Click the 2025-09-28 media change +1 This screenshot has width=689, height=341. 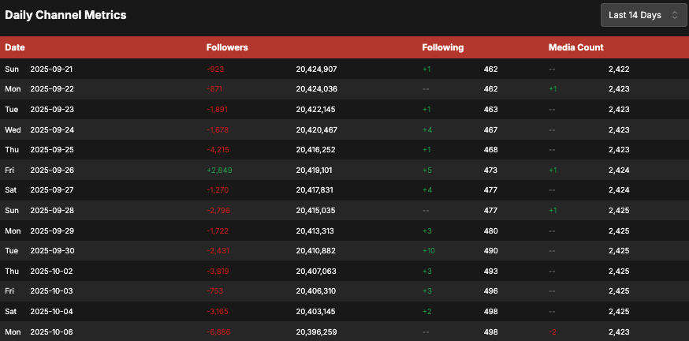coord(553,211)
